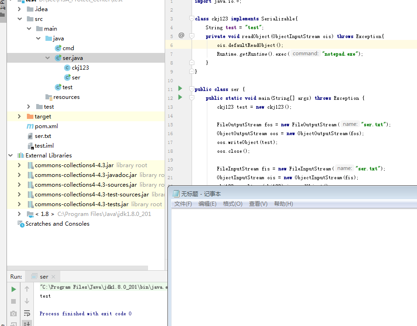This screenshot has width=417, height=326.
Task: Click the soft-wrap icon in Run console toolbar
Action: (x=27, y=313)
